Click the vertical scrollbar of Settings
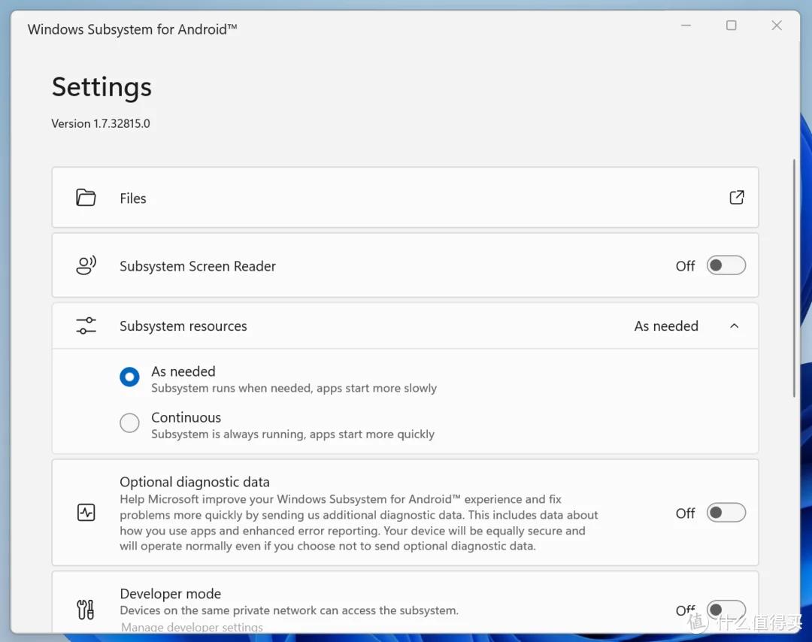Screen dimensions: 812x642 pyautogui.click(x=794, y=278)
